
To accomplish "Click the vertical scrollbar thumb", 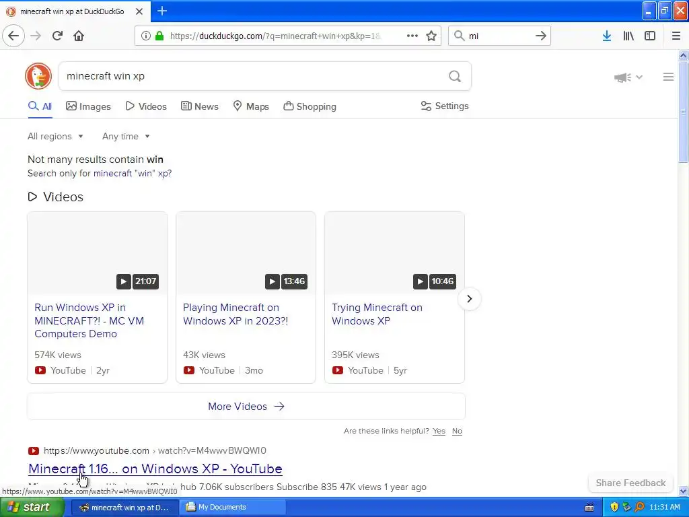I will coord(684,112).
